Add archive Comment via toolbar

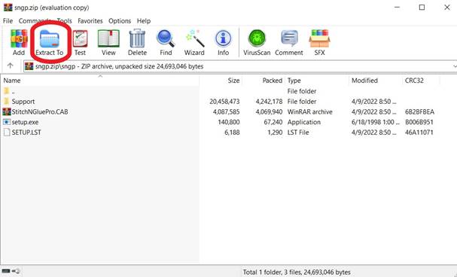pyautogui.click(x=289, y=42)
